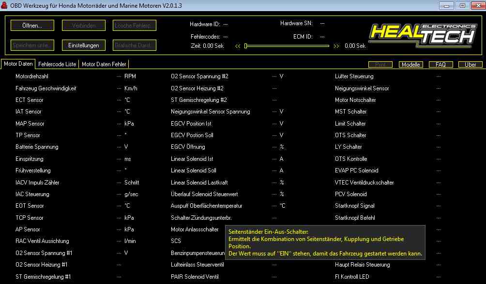
Task: Minimize the OBD Werkzeug window
Action: pos(446,5)
